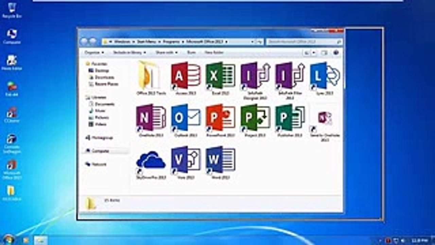The image size is (435, 245).
Task: Select the PowerPoint 2013 shortcut
Action: pos(221,121)
